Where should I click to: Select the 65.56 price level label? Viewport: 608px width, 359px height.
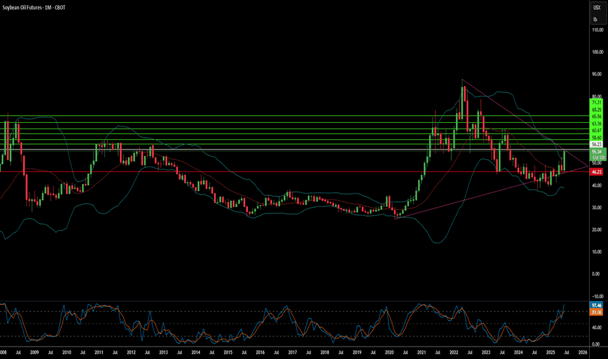[x=596, y=116]
